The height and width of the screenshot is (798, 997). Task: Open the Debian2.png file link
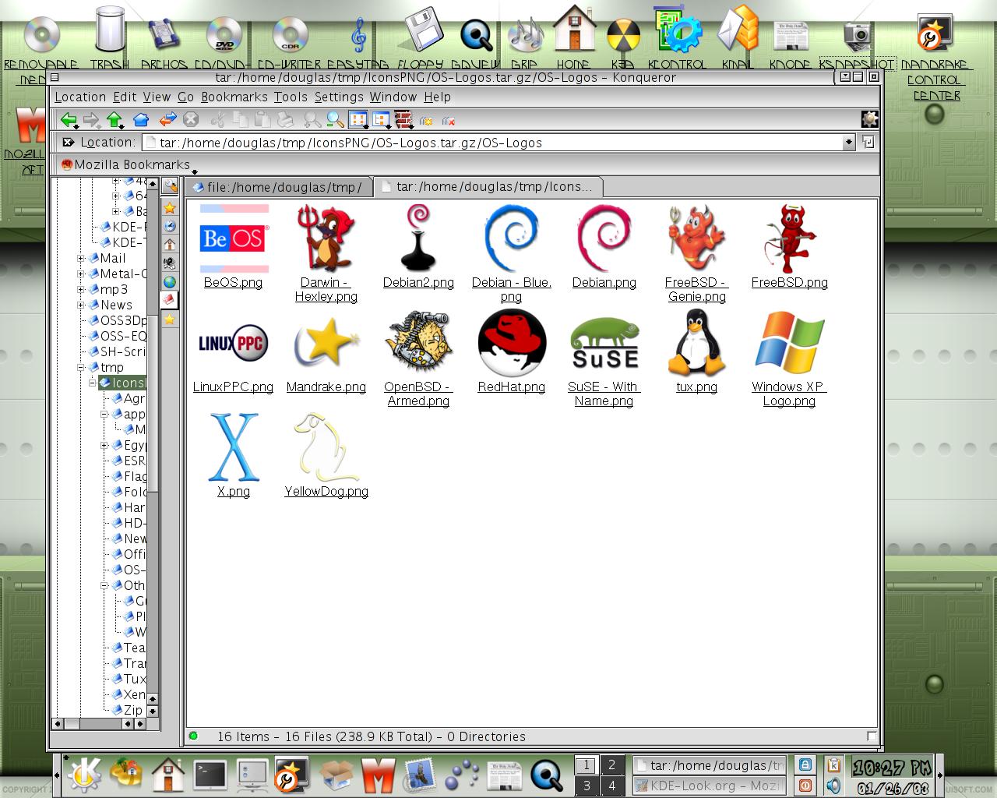point(418,282)
